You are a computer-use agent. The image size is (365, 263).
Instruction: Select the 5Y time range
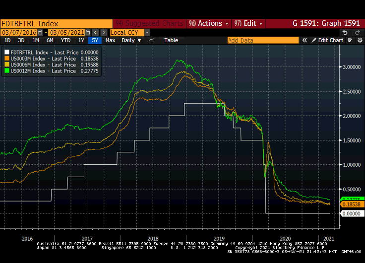(94, 40)
